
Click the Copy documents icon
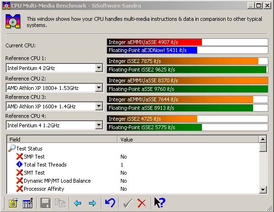60,203
